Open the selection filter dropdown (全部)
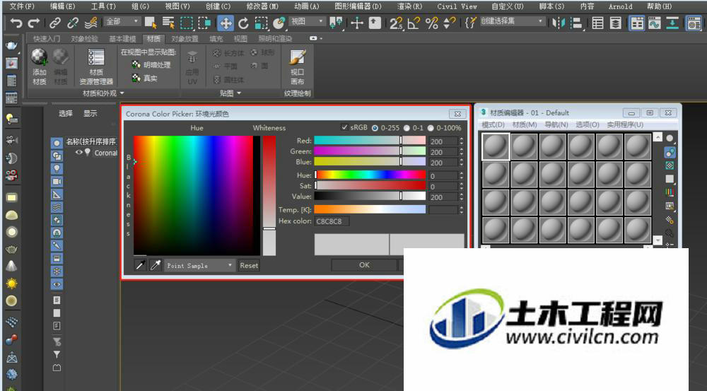 122,22
